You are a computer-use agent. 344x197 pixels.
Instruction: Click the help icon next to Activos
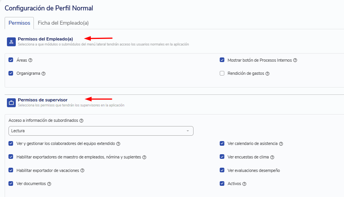pos(244,184)
